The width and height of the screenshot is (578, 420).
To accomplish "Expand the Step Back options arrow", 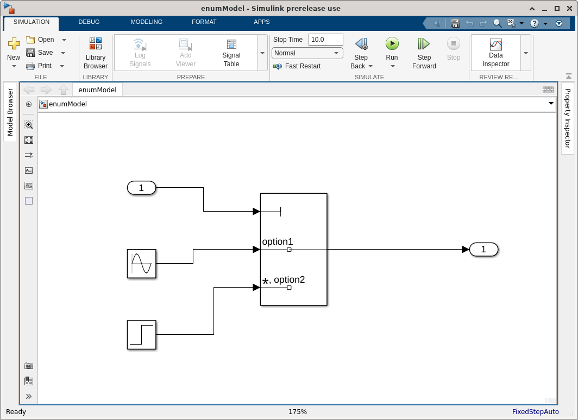I will coord(370,66).
